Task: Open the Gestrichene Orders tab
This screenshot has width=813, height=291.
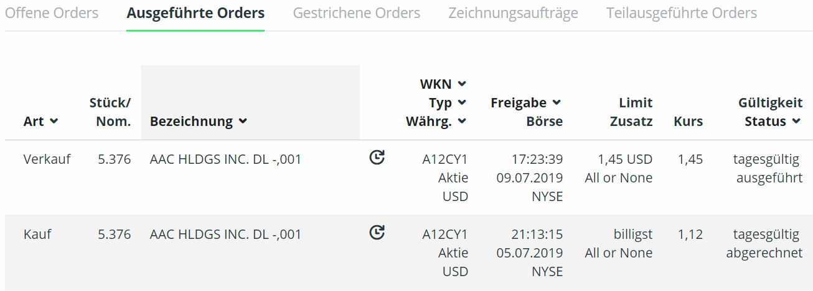Action: (x=357, y=13)
